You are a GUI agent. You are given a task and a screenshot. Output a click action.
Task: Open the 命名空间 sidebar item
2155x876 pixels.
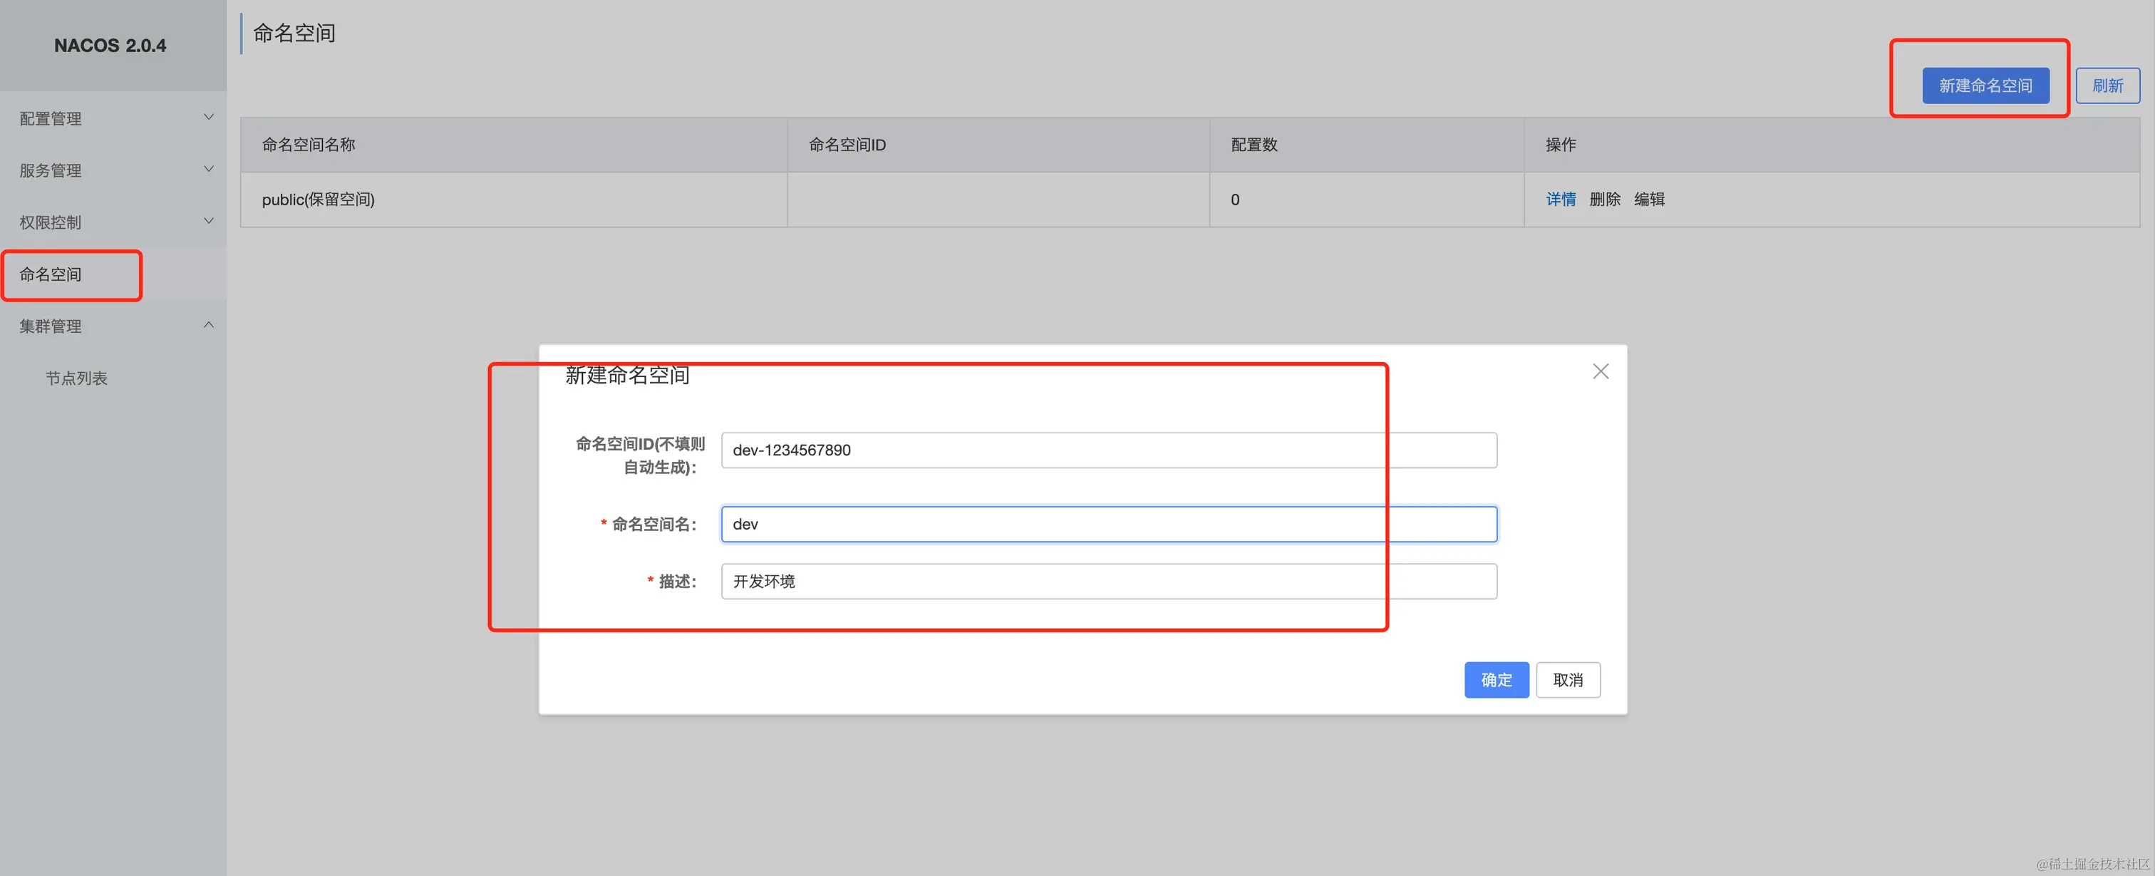click(x=51, y=274)
